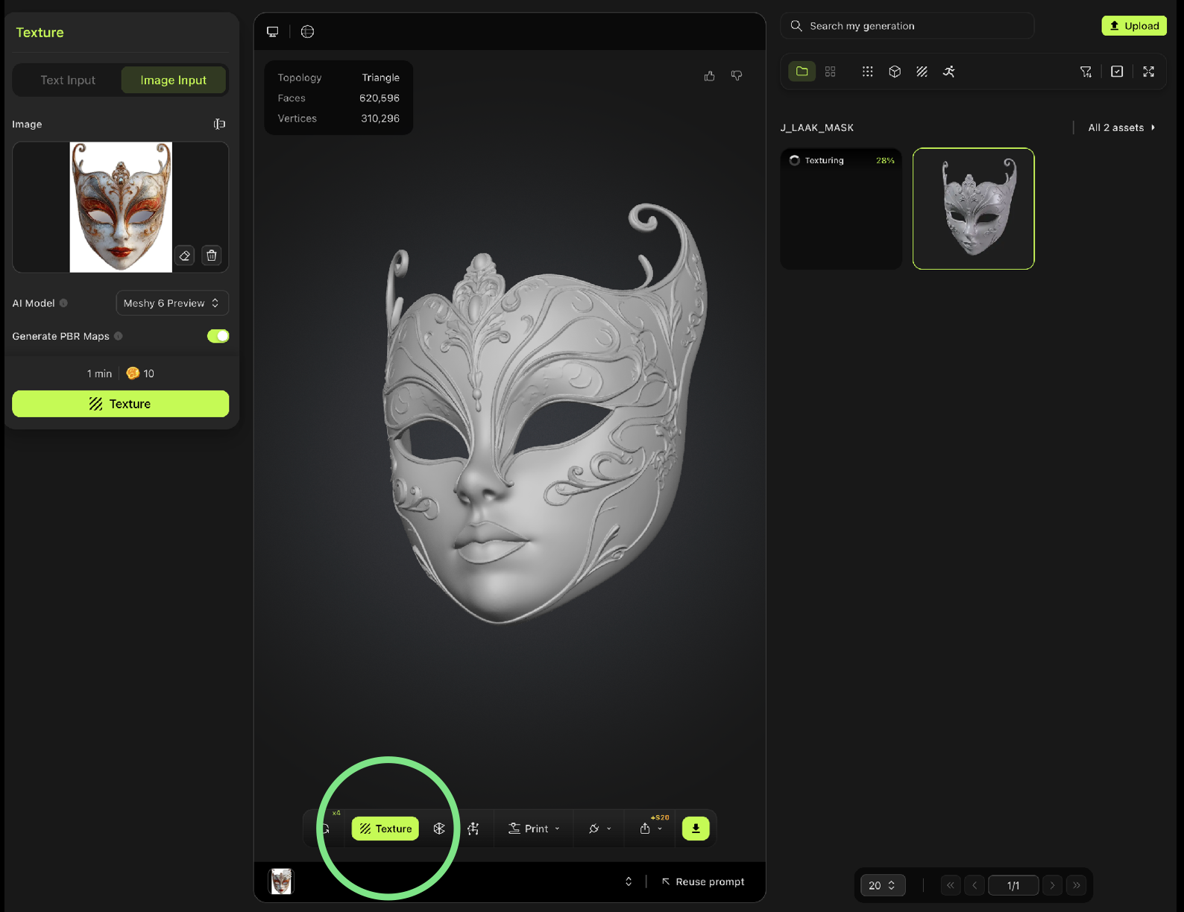1184x912 pixels.
Task: Enable multi-select checkbox in assets toolbar
Action: point(1117,72)
